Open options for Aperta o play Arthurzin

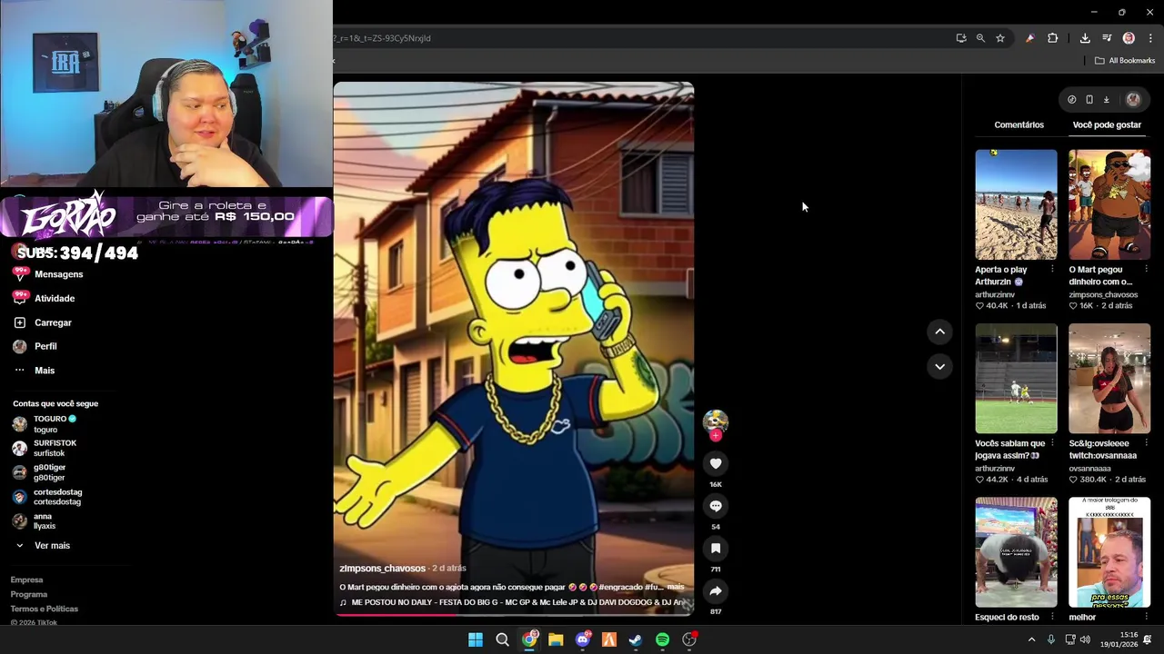[1052, 270]
